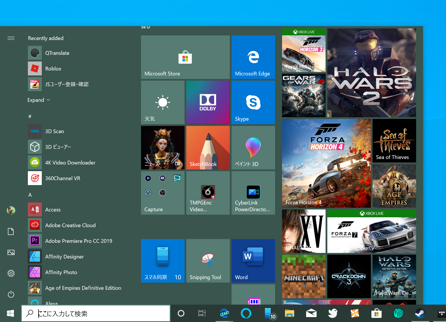Focus the ここに入力して検索 search box
The image size is (446, 322).
[x=96, y=313]
